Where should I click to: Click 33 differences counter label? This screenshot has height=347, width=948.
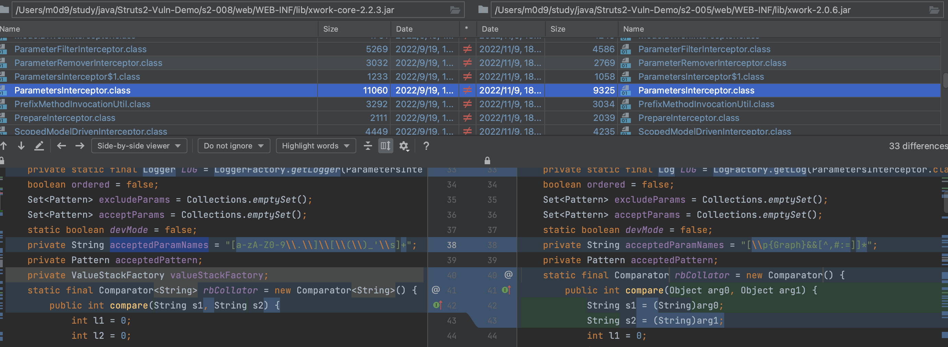918,146
